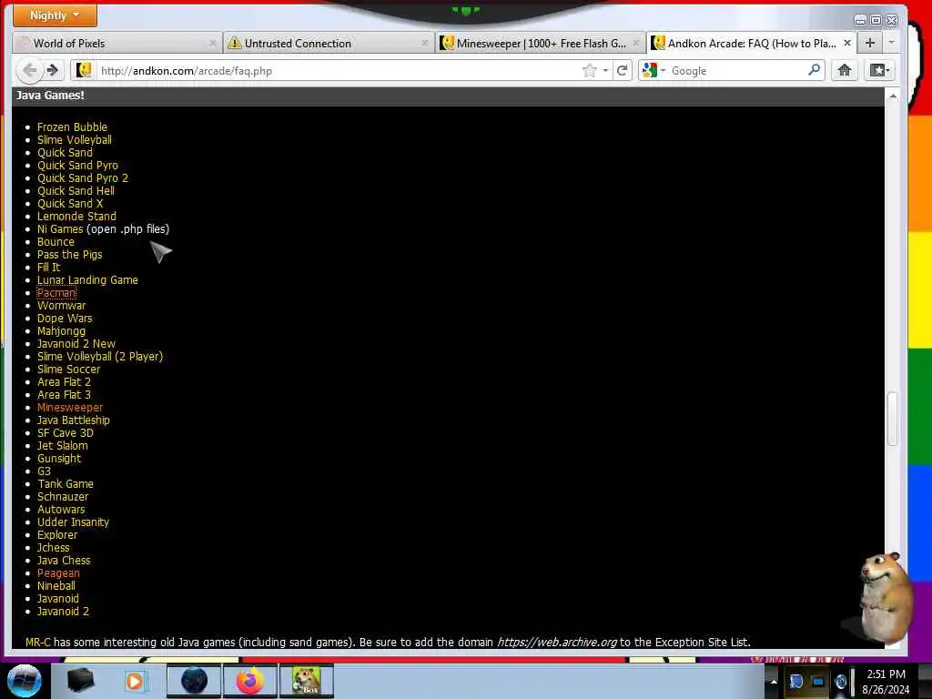Click the search magnifier icon
The image size is (932, 699).
[x=814, y=70]
